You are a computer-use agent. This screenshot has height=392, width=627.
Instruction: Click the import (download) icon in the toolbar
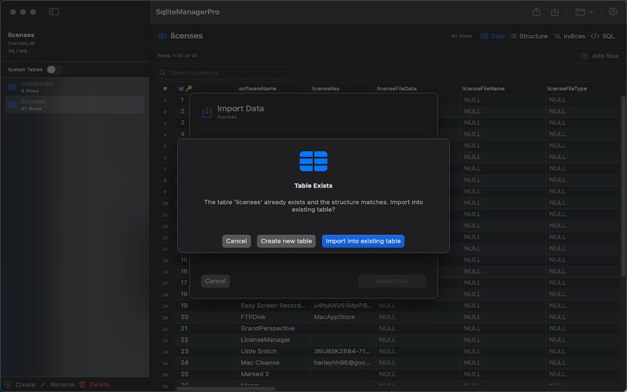[555, 11]
